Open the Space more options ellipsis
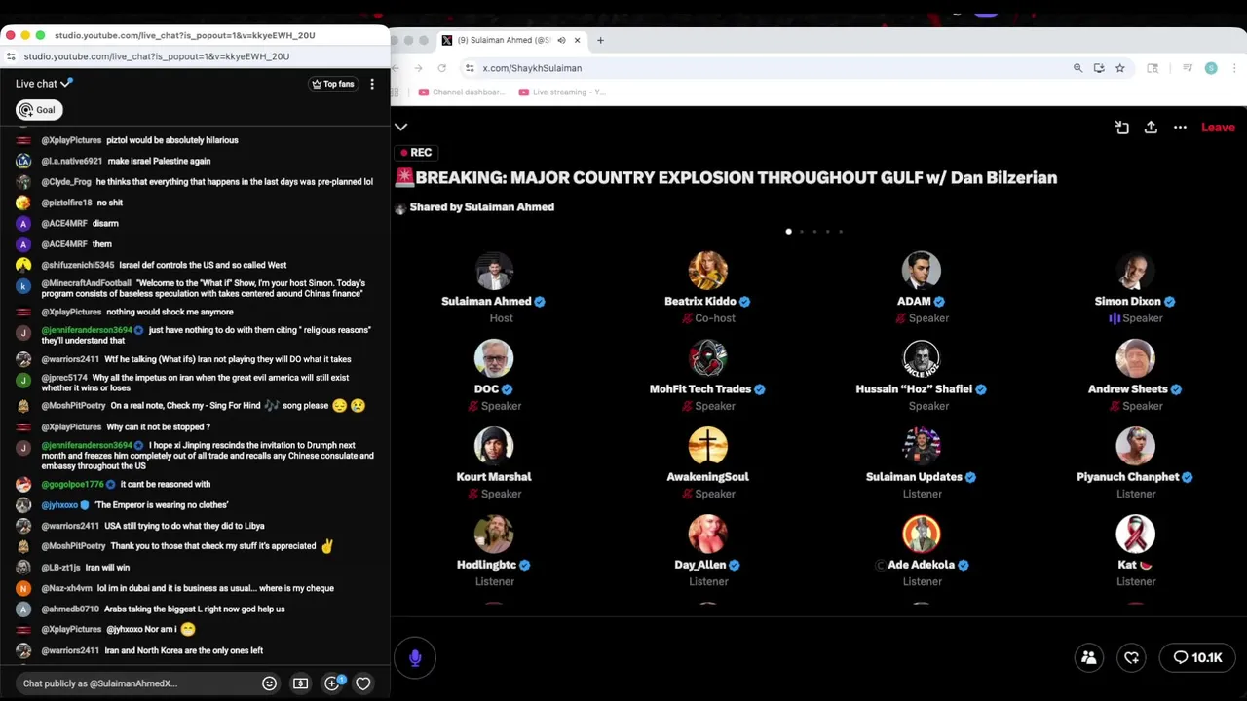The height and width of the screenshot is (701, 1247). (x=1180, y=128)
